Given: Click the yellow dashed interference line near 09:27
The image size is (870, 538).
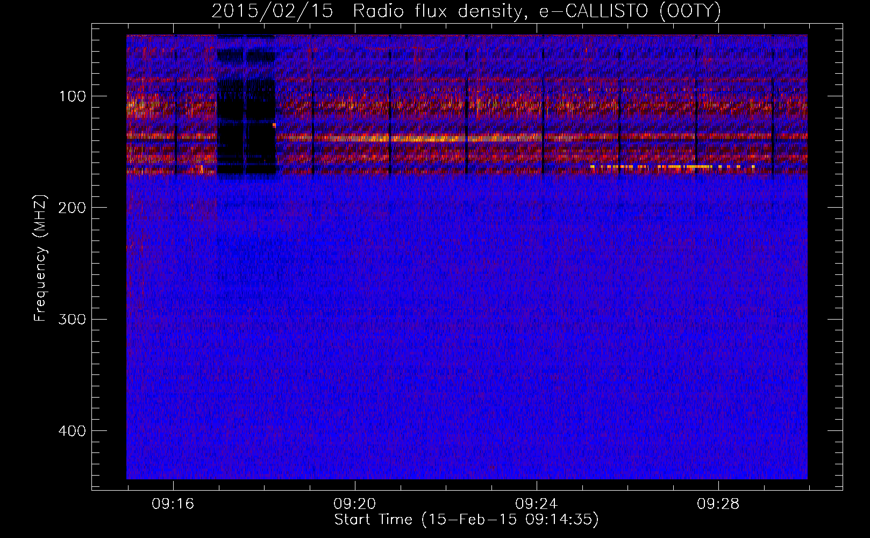Looking at the screenshot, I should tap(672, 167).
